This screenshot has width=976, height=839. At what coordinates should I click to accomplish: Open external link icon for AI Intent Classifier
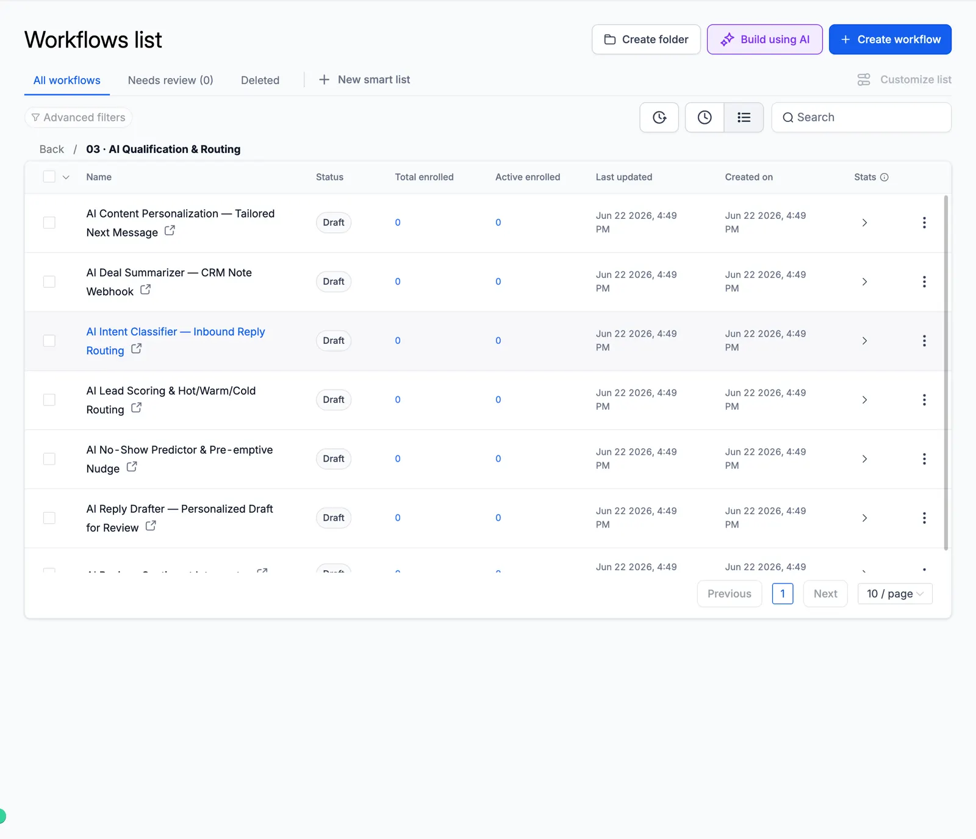coord(136,349)
